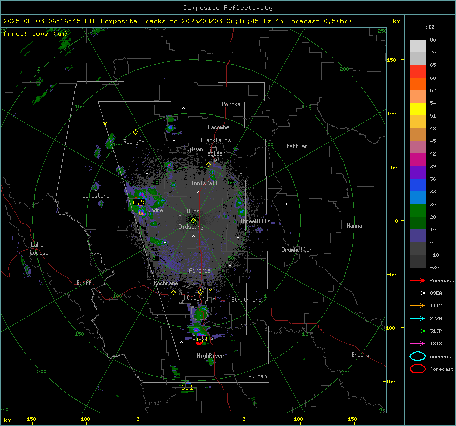
Task: Click the Hanna label
Action: point(354,226)
